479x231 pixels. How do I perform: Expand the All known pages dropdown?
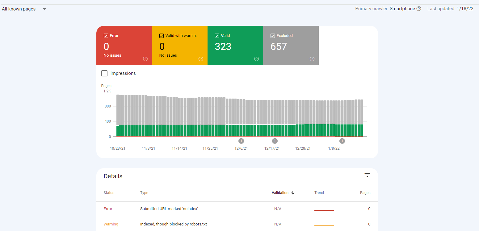44,9
